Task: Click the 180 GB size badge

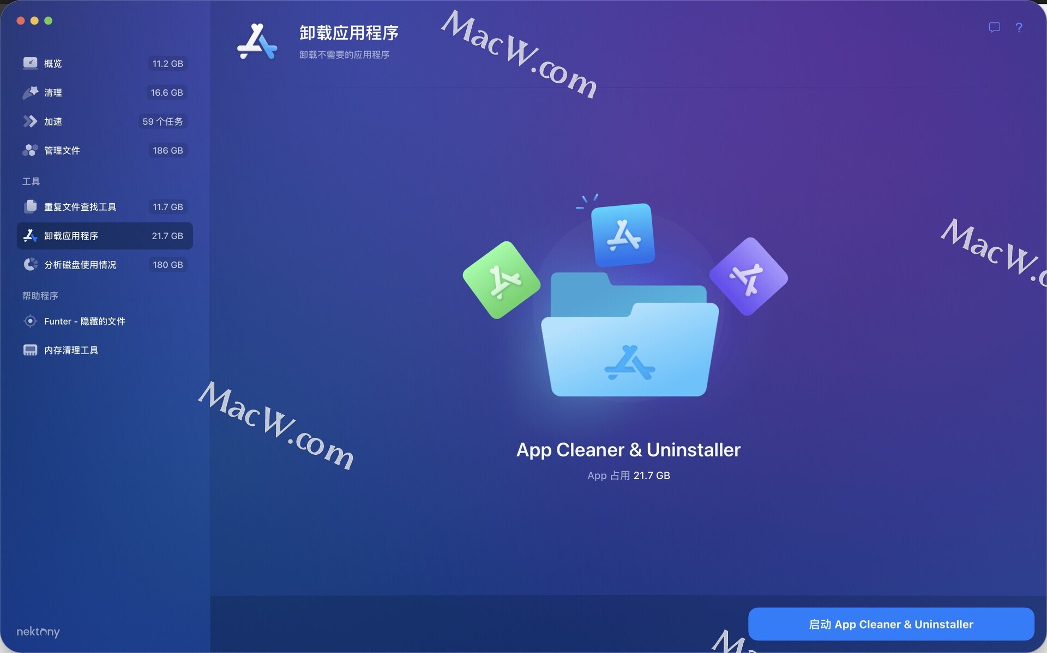Action: (x=168, y=265)
